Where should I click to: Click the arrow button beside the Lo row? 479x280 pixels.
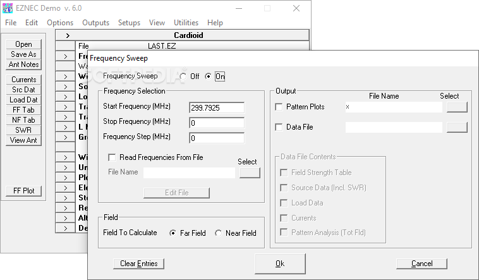coord(65,97)
